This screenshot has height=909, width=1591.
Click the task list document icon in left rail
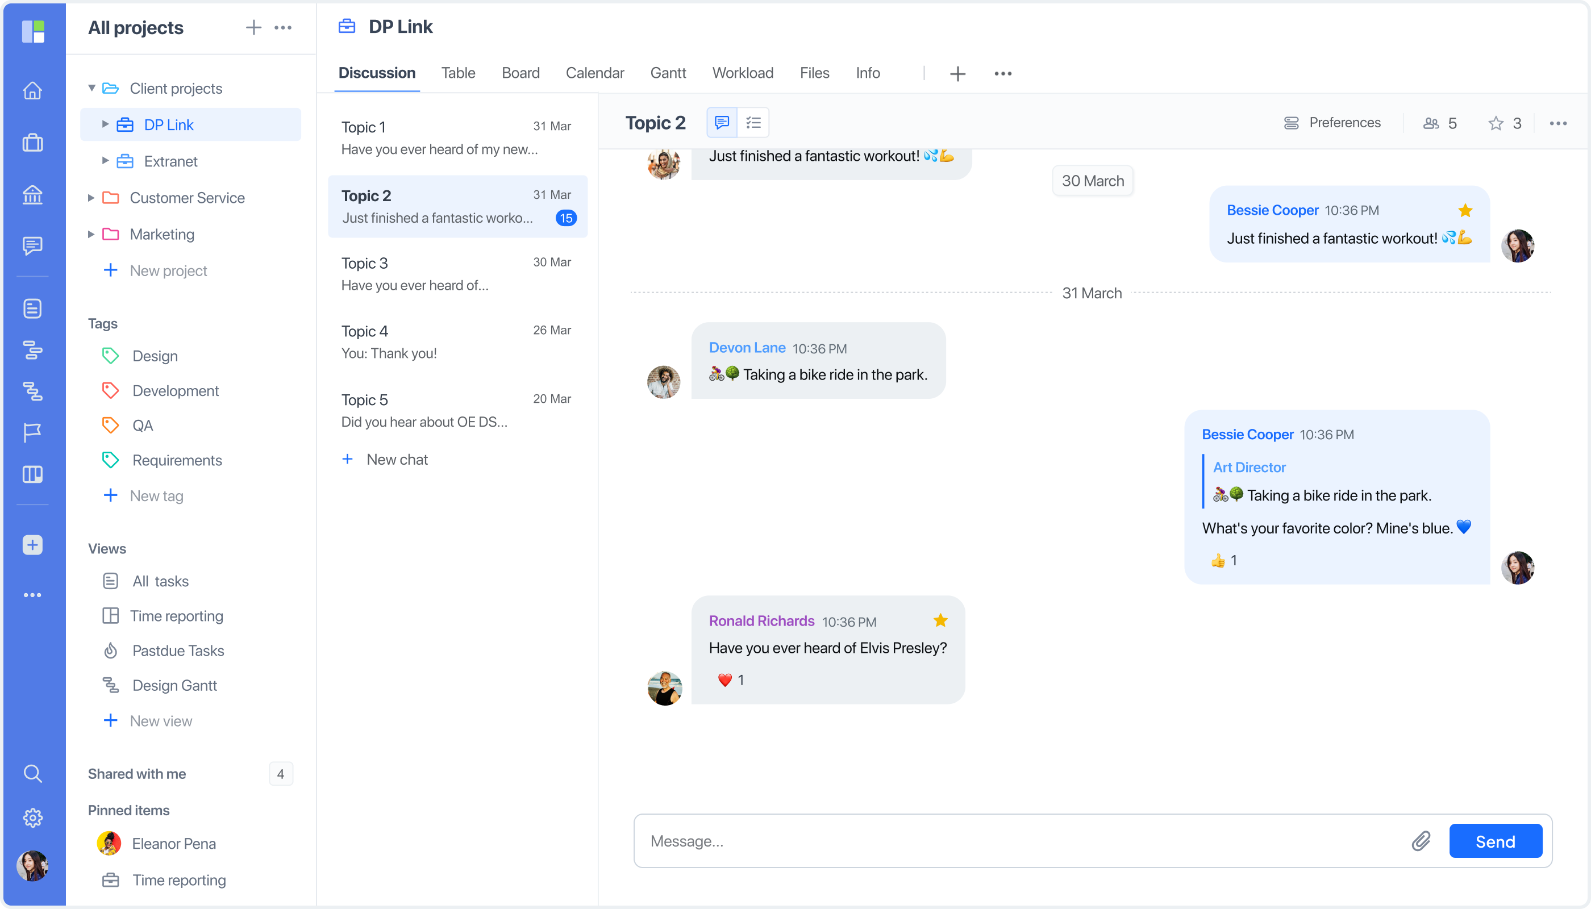tap(32, 308)
